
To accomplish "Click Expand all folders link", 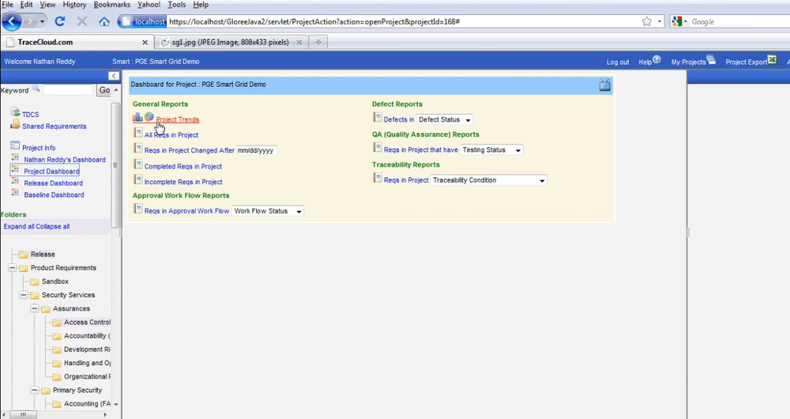I will pos(19,226).
